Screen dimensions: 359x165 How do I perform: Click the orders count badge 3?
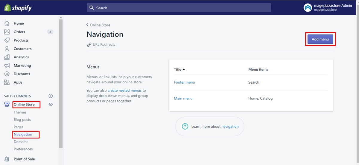(50, 32)
